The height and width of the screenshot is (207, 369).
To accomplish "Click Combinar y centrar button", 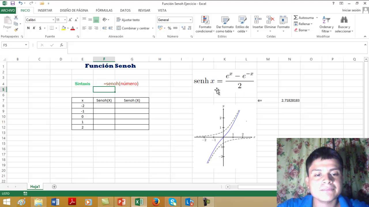I will (x=133, y=28).
